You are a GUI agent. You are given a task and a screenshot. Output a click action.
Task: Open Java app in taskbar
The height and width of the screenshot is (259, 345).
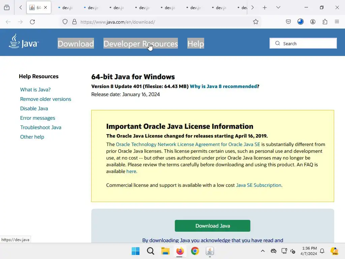[210, 251]
